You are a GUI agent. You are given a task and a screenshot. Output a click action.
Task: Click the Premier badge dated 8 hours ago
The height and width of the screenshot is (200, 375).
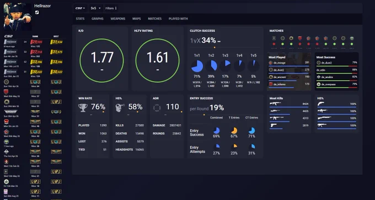pos(10,42)
